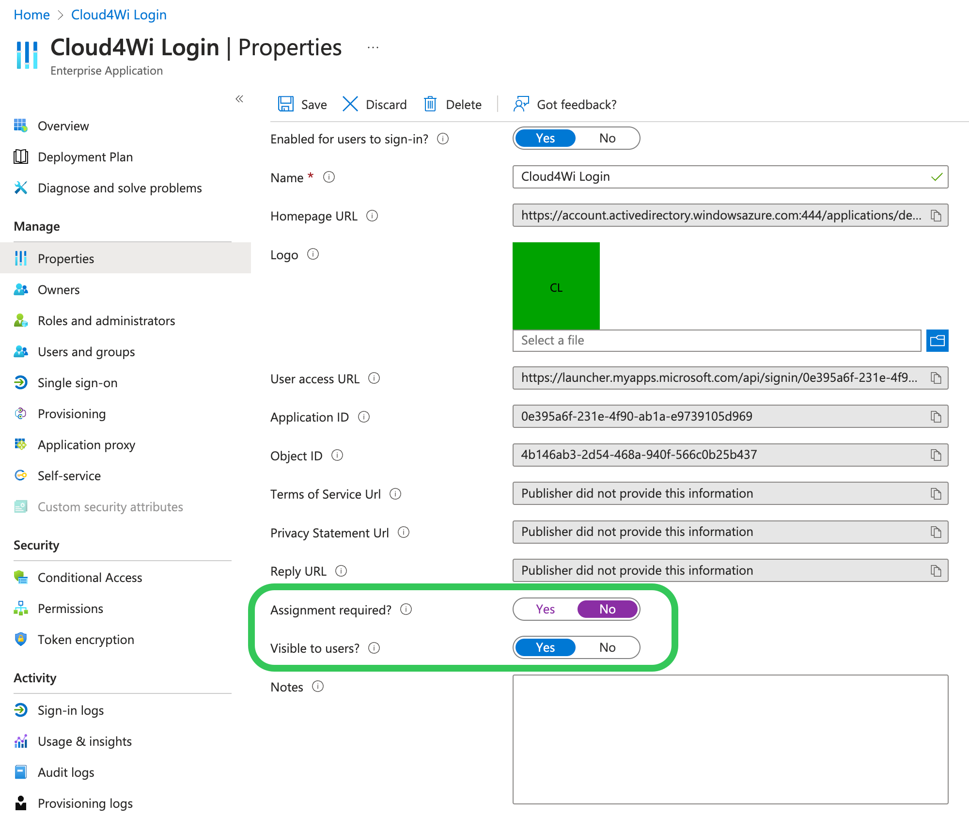Click Cloud4Wi Login breadcrumb link
Viewport: 969px width, 817px height.
click(x=119, y=15)
